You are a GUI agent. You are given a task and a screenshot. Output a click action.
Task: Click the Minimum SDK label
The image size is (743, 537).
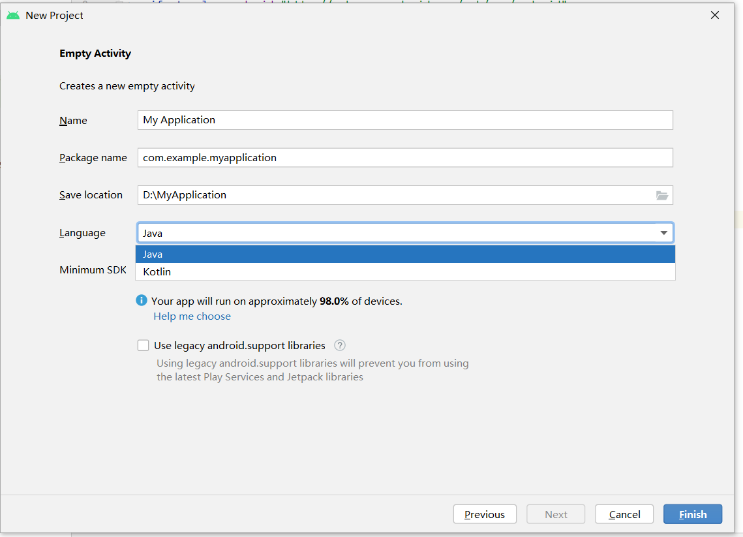click(x=93, y=269)
